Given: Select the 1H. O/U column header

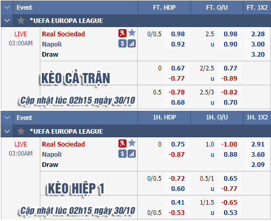Looking at the screenshot, I should [x=217, y=117].
